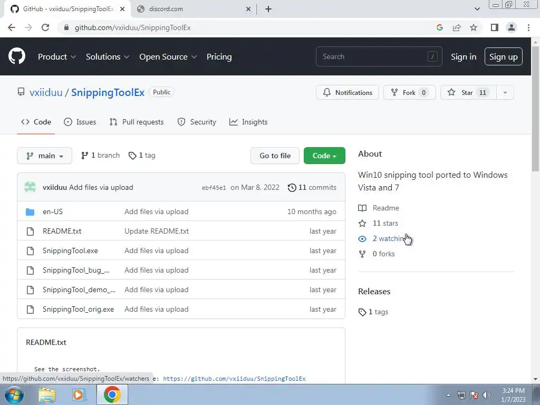Open the Pricing page
Viewport: 540px width, 405px height.
219,57
